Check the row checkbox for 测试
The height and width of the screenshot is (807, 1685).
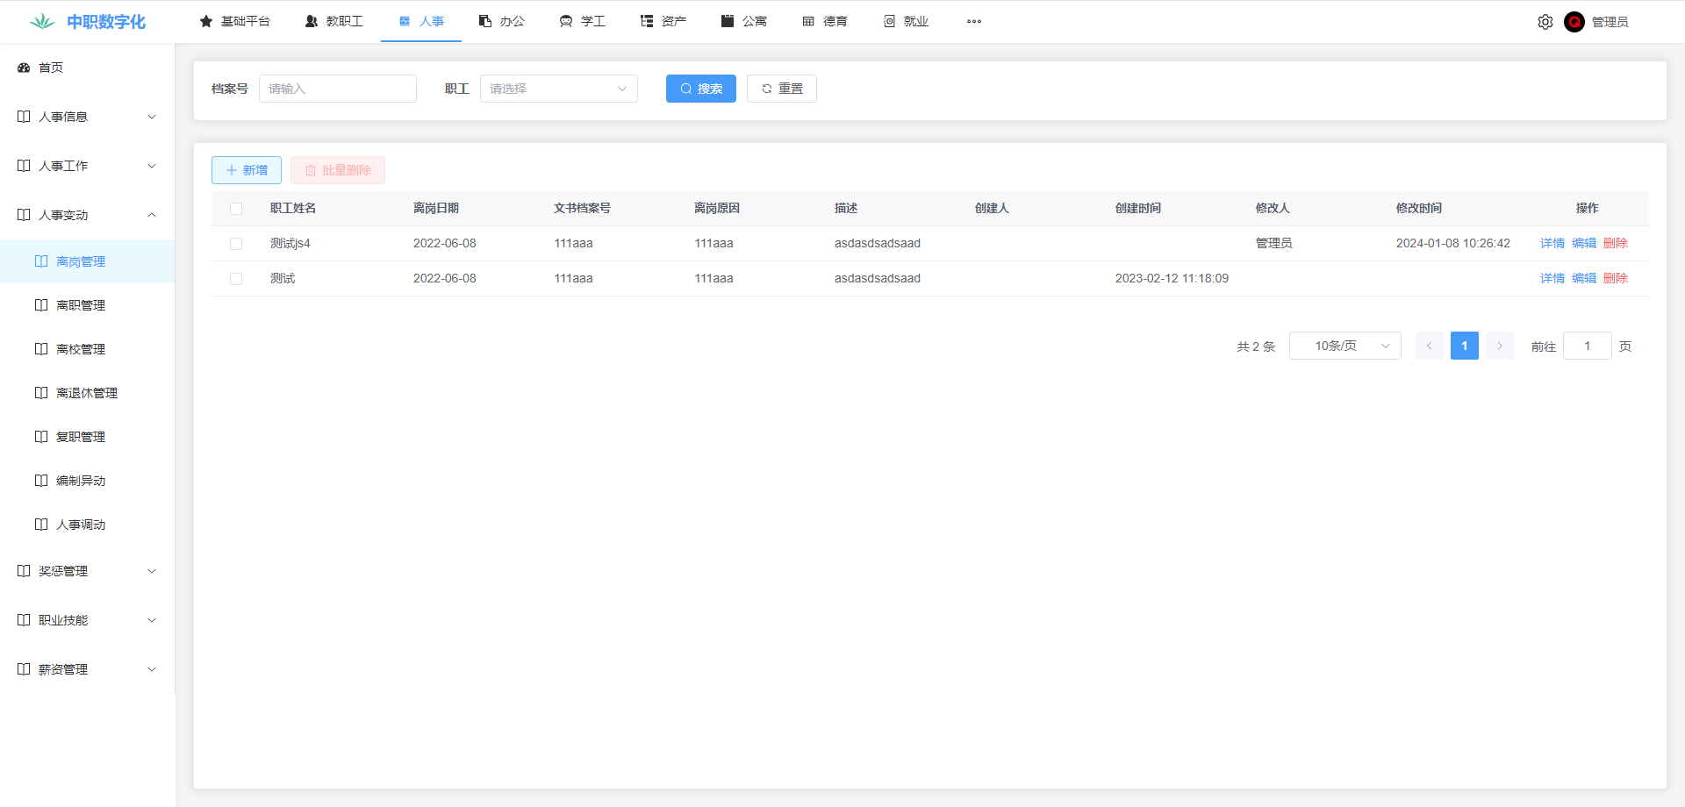236,279
